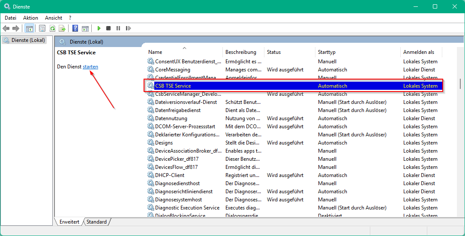Click the gear icon next to Dienste (Lokal) tree node
The image size is (465, 236).
point(6,40)
